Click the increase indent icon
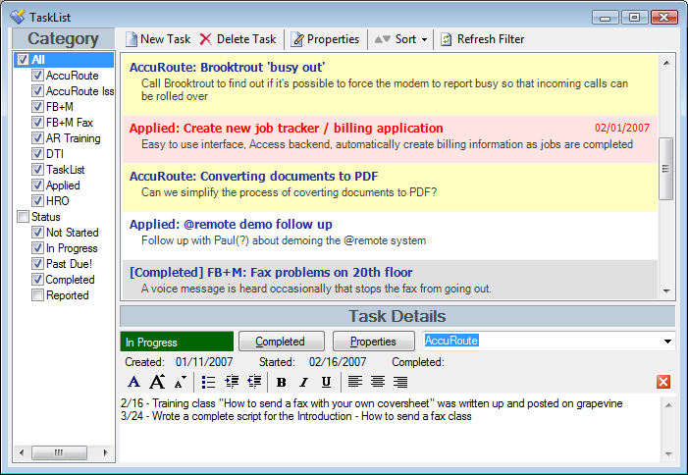Viewport: 688px width, 475px height. point(232,382)
